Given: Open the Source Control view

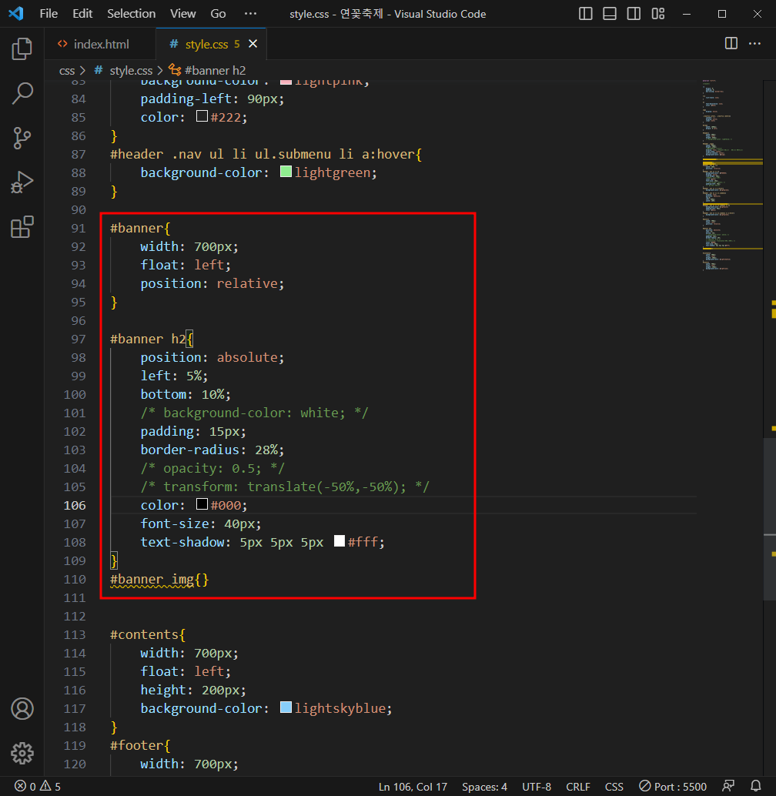Looking at the screenshot, I should tap(22, 138).
